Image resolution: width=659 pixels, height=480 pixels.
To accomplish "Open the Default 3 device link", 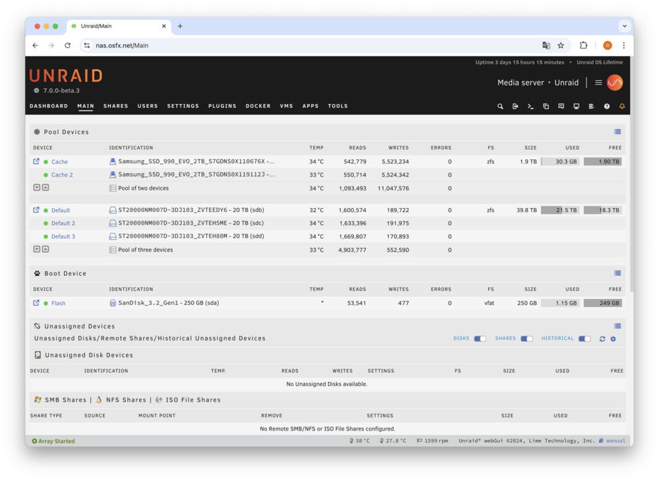I will point(63,236).
